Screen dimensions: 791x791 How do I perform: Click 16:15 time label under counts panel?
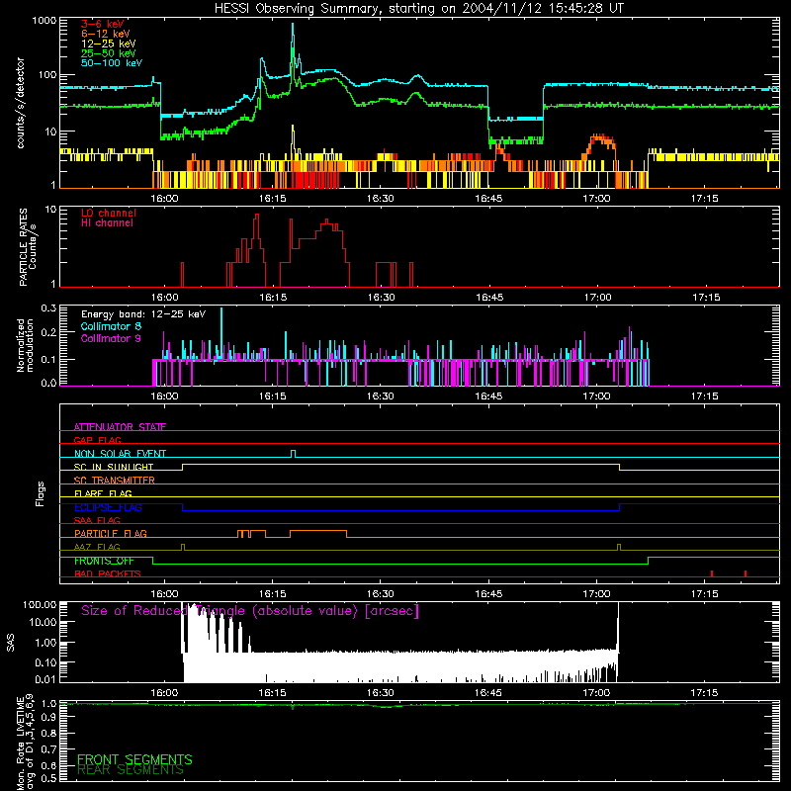273,199
